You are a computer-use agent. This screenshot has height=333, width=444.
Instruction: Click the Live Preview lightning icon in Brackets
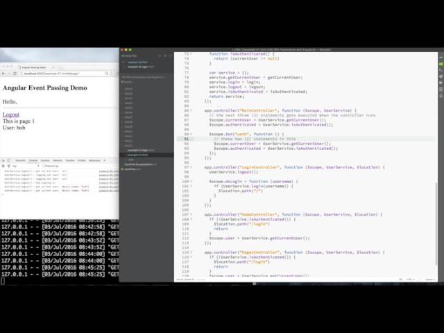(441, 58)
